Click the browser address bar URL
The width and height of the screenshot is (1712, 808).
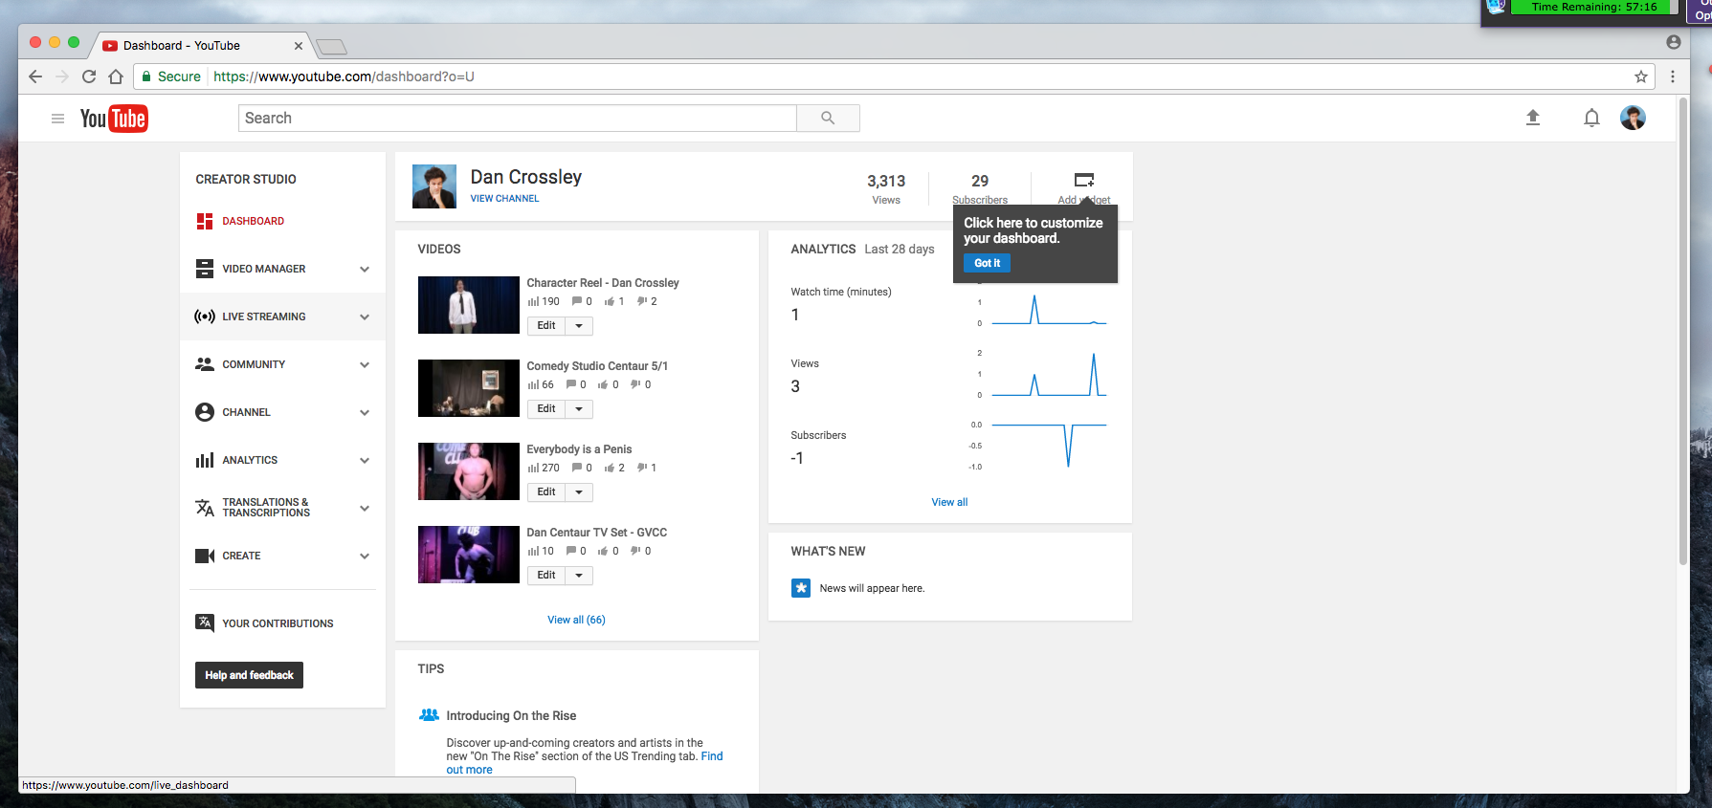pyautogui.click(x=344, y=76)
